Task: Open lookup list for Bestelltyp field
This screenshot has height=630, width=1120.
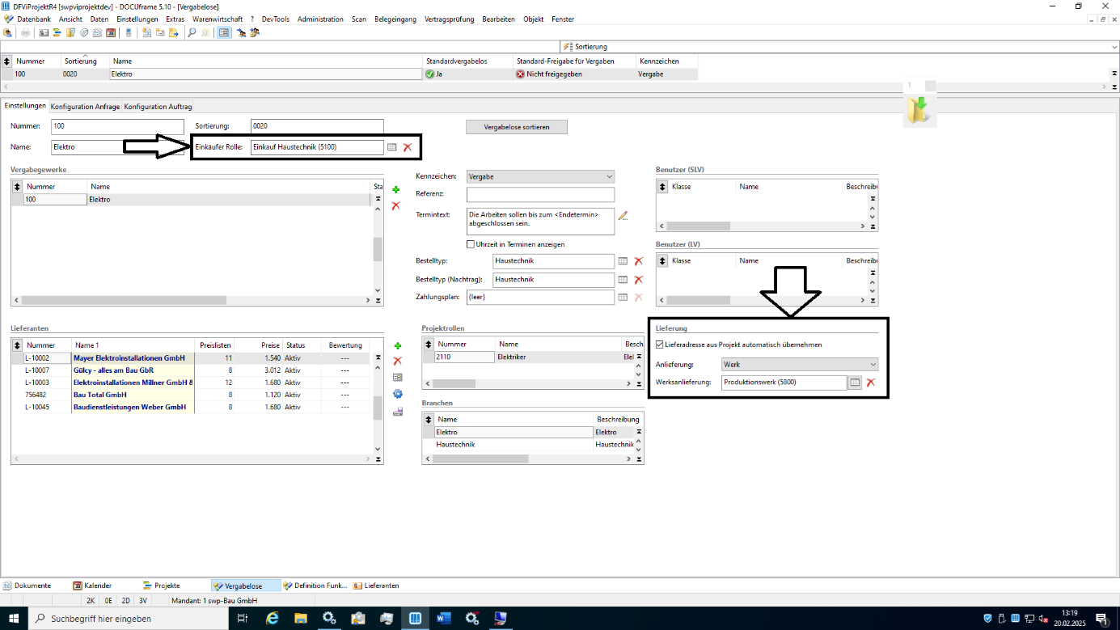Action: pyautogui.click(x=623, y=261)
